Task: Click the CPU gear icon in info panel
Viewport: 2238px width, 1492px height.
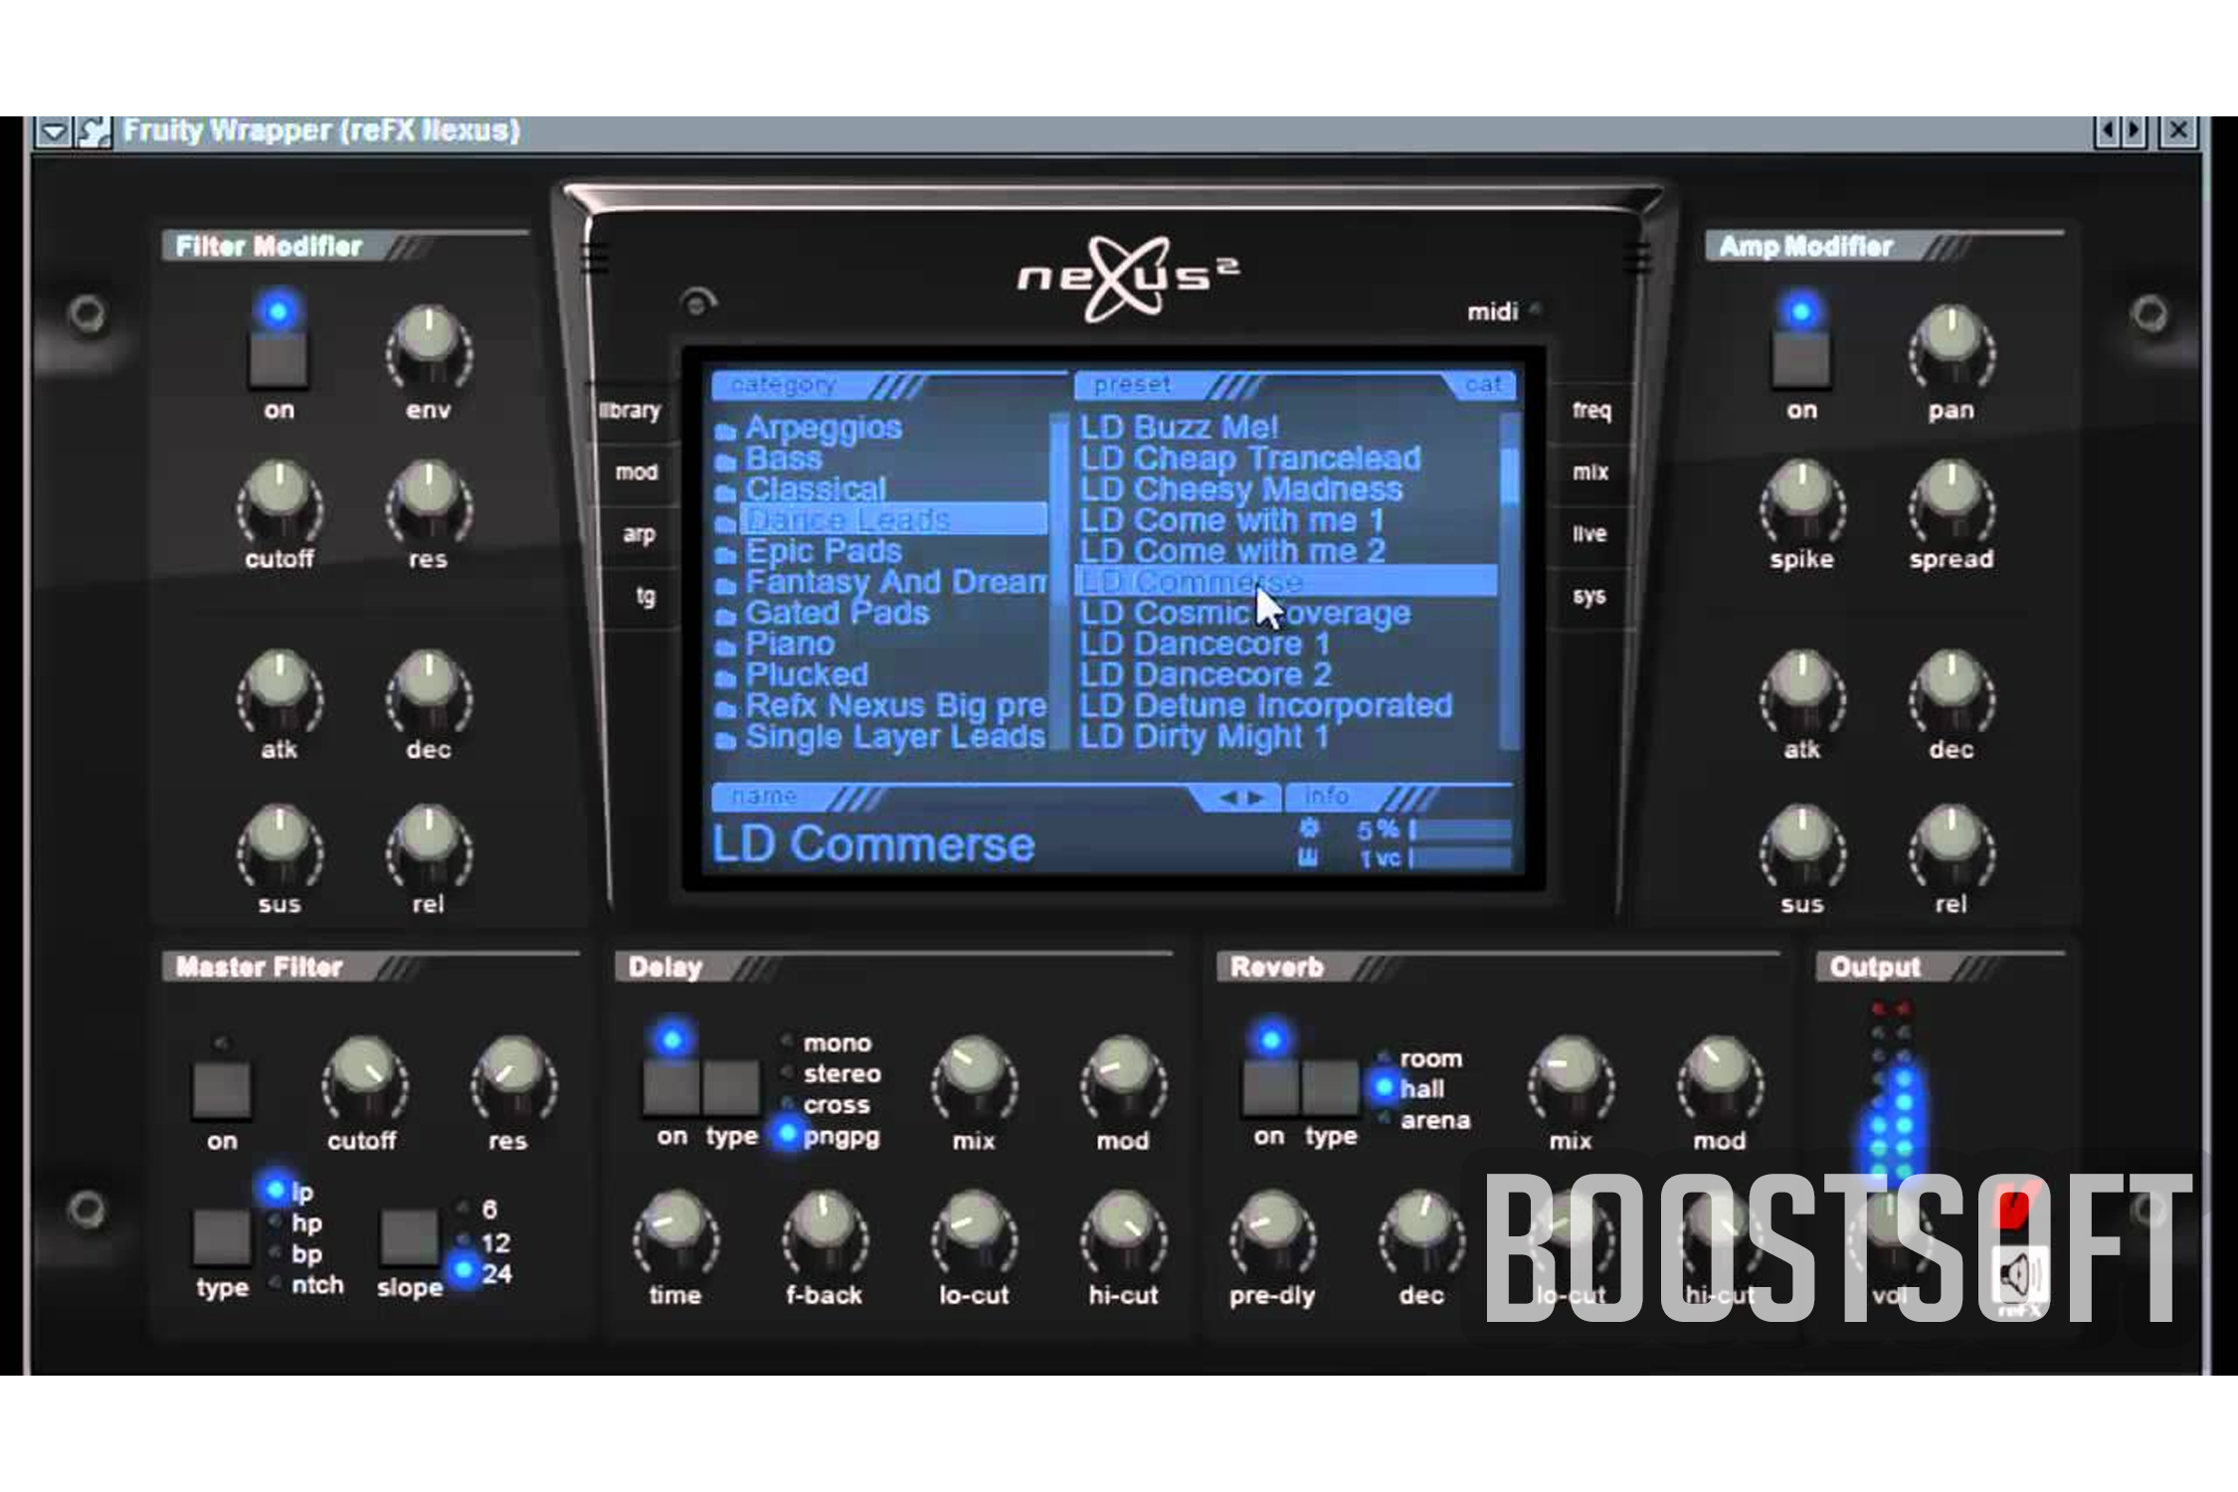Action: click(1310, 828)
